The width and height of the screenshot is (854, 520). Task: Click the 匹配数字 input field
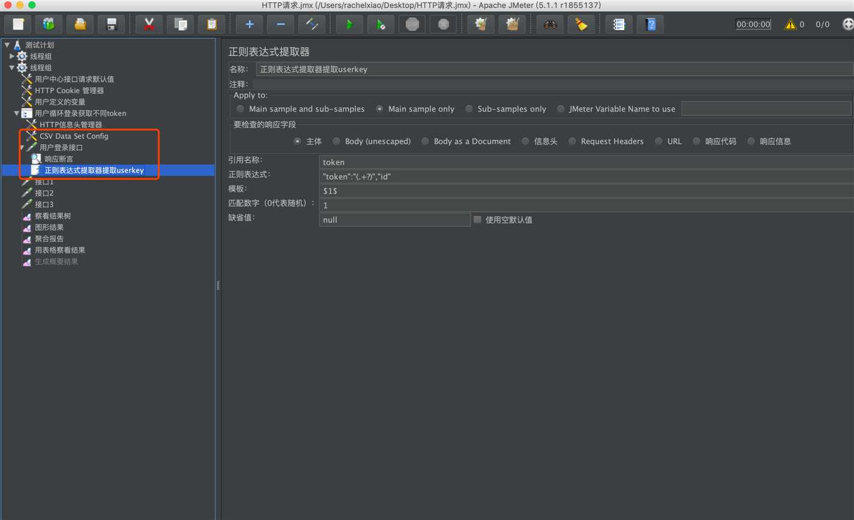tap(586, 205)
